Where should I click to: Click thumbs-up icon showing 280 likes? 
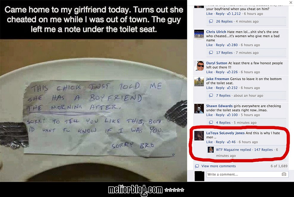click(229, 45)
